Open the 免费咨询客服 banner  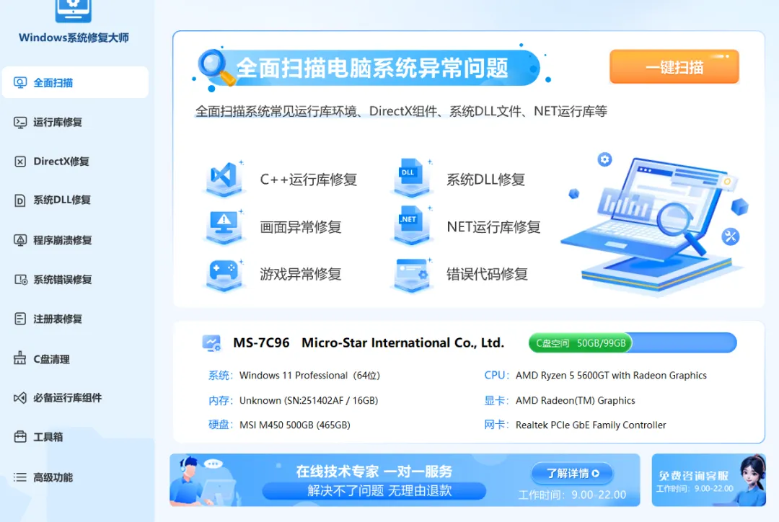pos(709,480)
